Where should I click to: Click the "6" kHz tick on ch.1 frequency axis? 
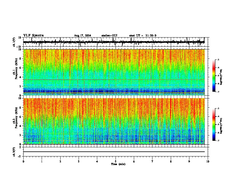pyautogui.click(x=21, y=68)
